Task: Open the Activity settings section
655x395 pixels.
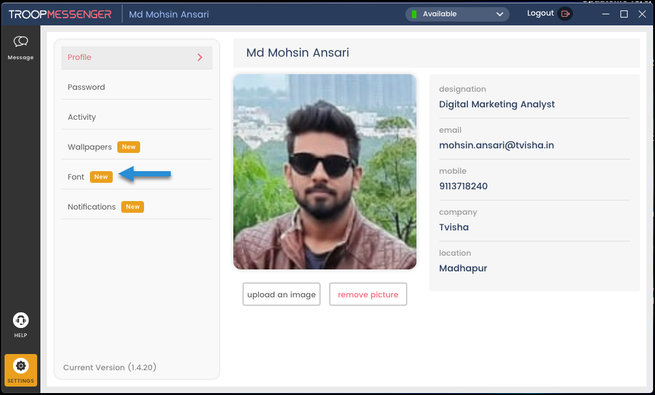Action: [81, 117]
